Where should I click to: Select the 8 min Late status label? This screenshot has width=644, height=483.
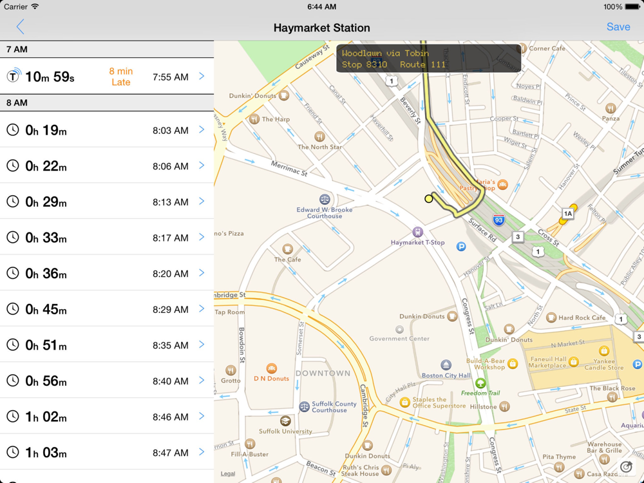(x=121, y=77)
